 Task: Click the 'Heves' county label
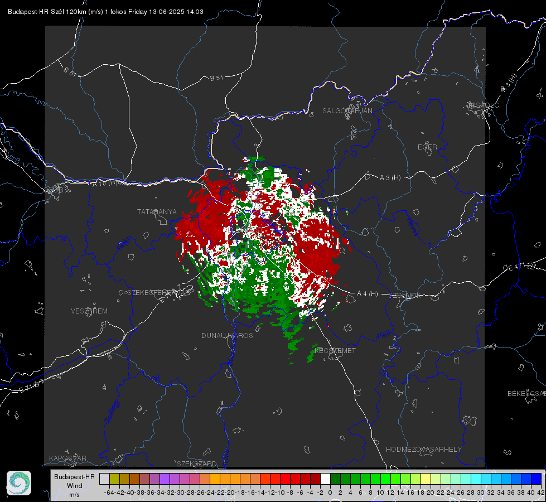(412, 226)
